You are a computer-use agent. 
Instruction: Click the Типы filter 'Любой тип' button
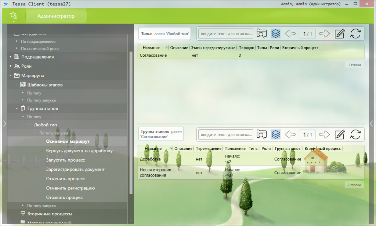pos(164,34)
